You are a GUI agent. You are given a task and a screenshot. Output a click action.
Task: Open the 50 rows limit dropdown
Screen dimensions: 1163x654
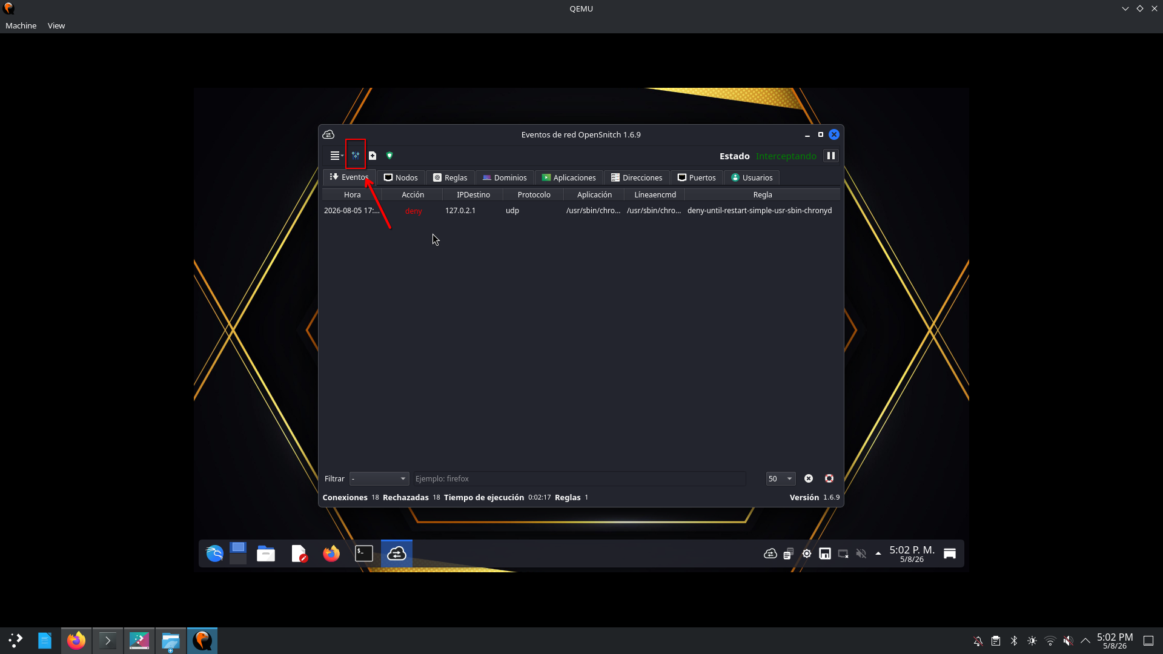[780, 478]
